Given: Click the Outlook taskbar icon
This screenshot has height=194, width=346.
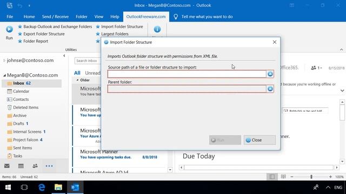Looking at the screenshot, I should pos(75,188).
